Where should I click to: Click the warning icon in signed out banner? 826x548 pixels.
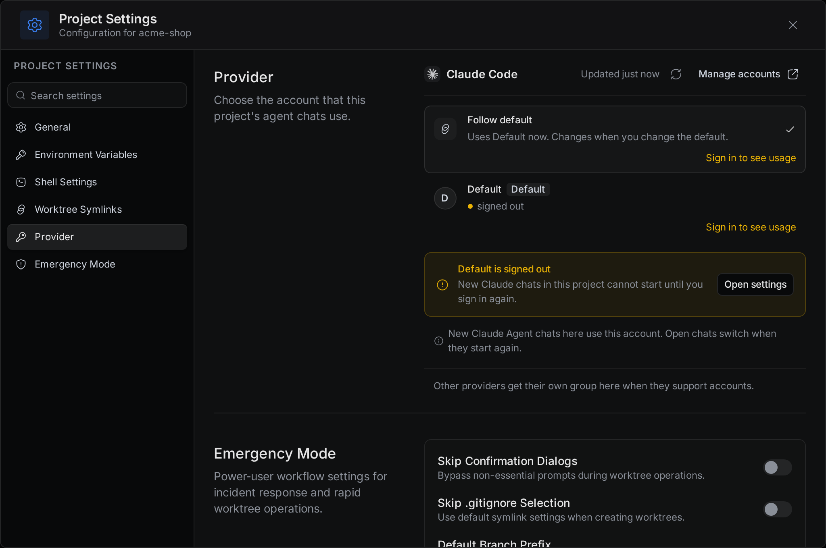pyautogui.click(x=442, y=285)
